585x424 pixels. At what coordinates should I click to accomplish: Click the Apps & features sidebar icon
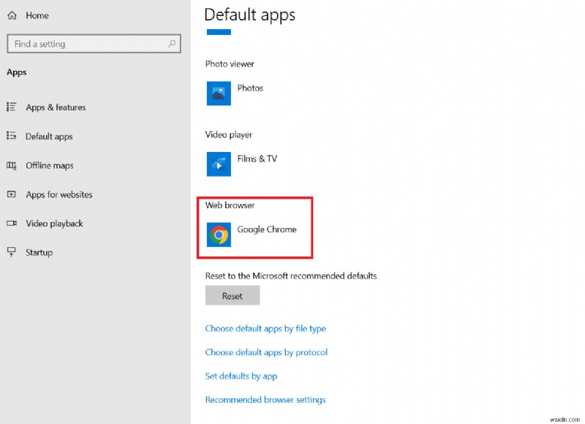(13, 107)
